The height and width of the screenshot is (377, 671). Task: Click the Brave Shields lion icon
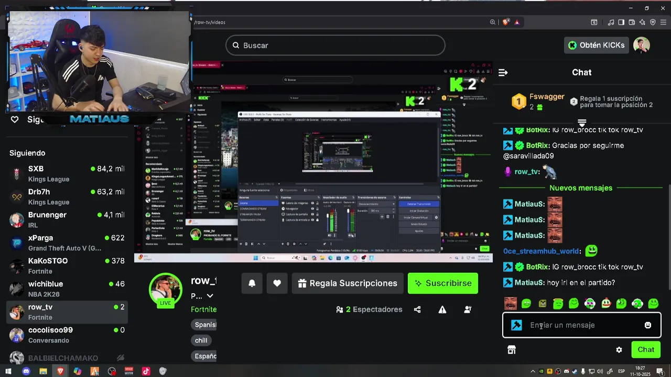click(x=505, y=22)
